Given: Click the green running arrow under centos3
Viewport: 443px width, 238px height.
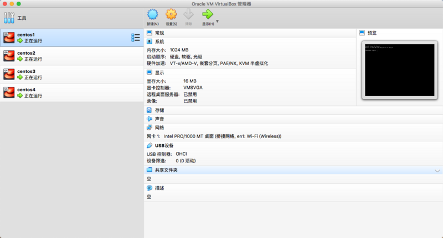Looking at the screenshot, I should (20, 77).
